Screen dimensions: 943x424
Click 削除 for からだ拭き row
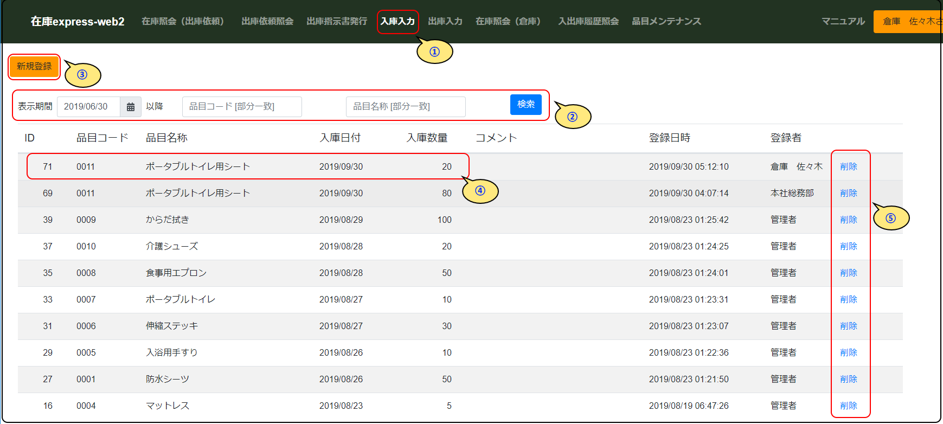click(848, 220)
